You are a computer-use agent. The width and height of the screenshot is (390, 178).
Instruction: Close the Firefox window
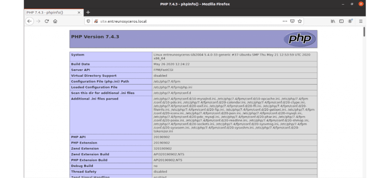(x=361, y=4)
